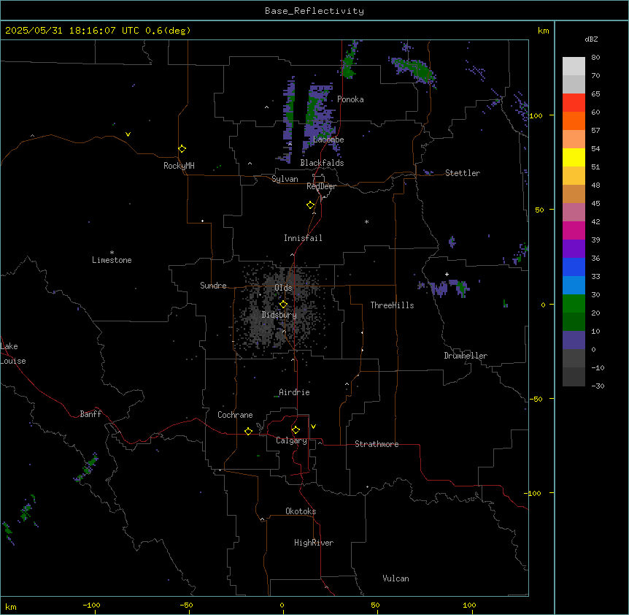629x615 pixels.
Task: Click the yellow diamond marker south of RedDeer
Action: click(310, 205)
